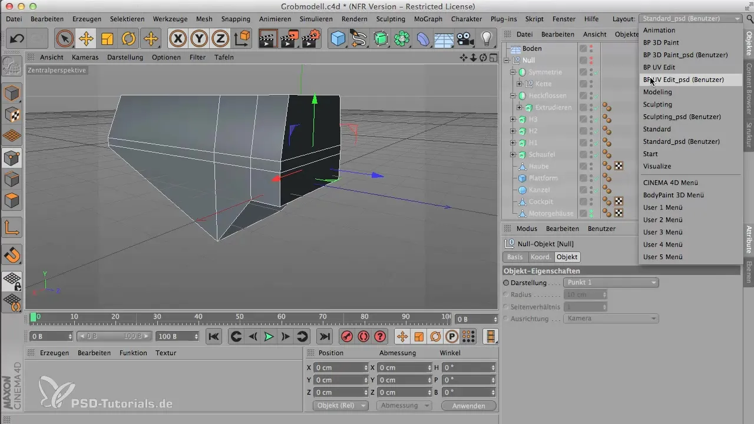The height and width of the screenshot is (424, 754).
Task: Toggle the X axis lock
Action: pos(178,39)
